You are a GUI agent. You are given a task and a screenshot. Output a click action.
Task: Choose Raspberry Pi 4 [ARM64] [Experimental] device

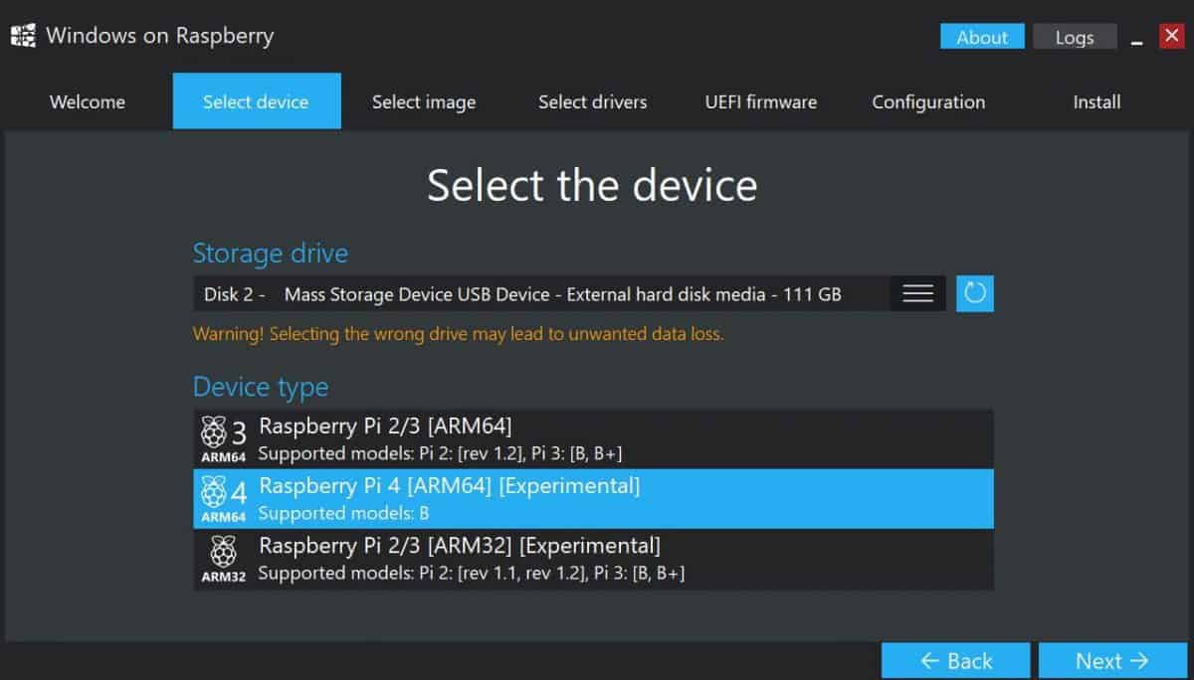pyautogui.click(x=593, y=499)
